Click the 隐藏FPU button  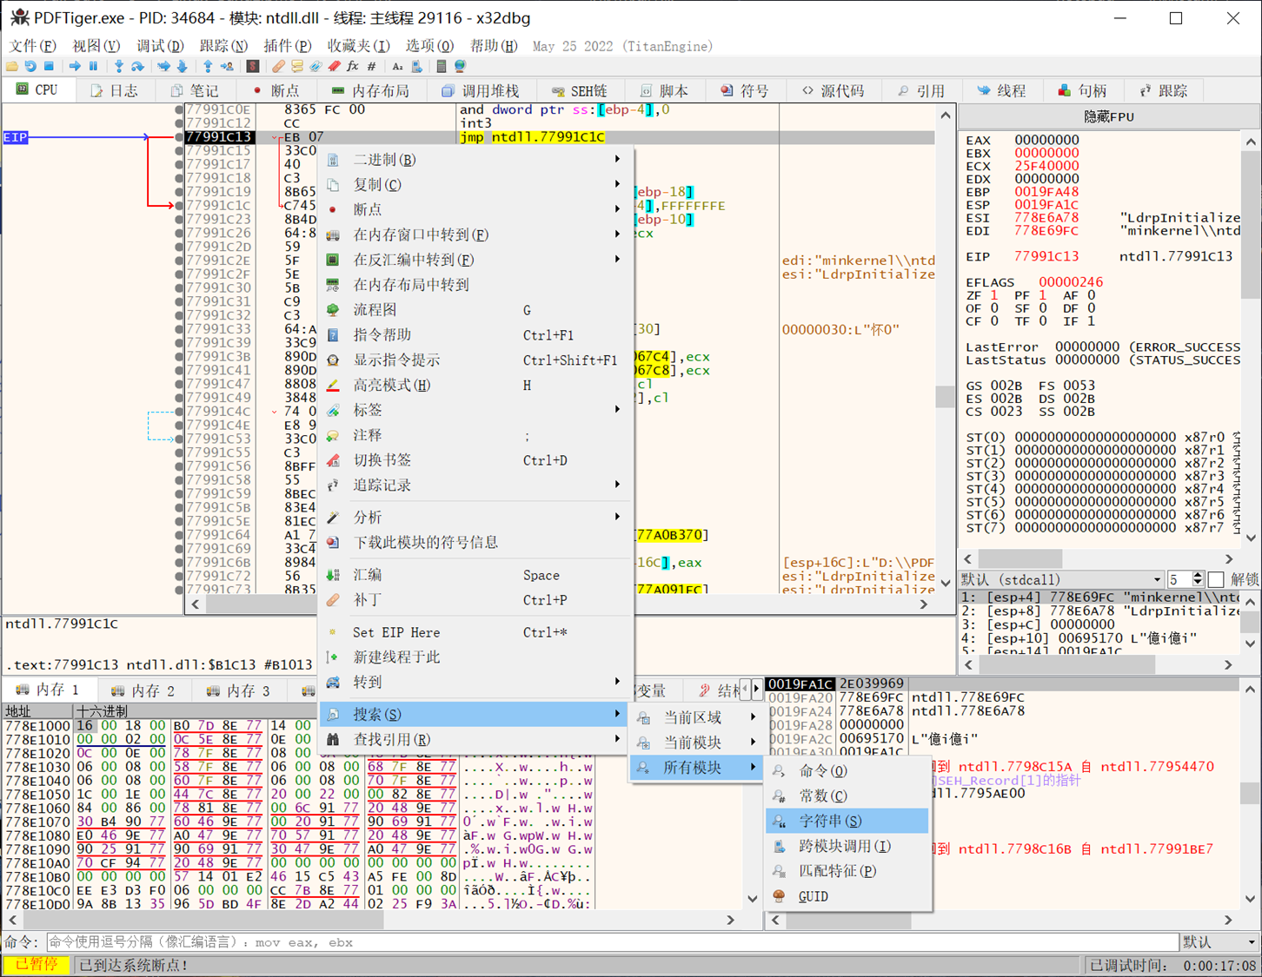1108,116
